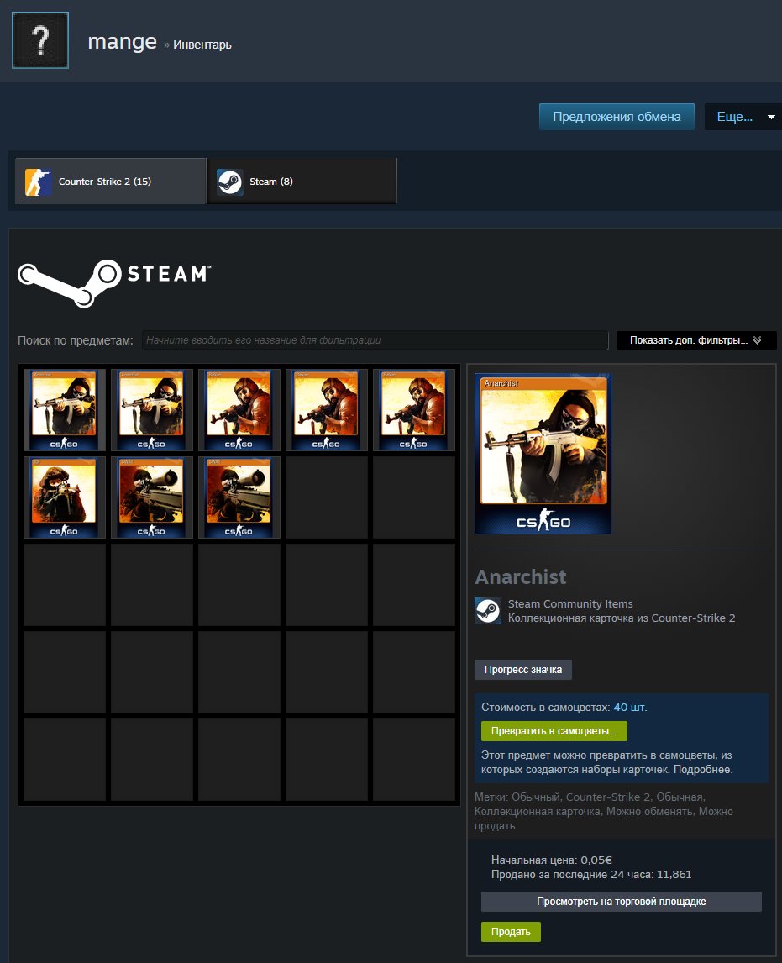Switch to Steam (8) inventory tab
Screen dimensions: 782x963
click(x=302, y=182)
